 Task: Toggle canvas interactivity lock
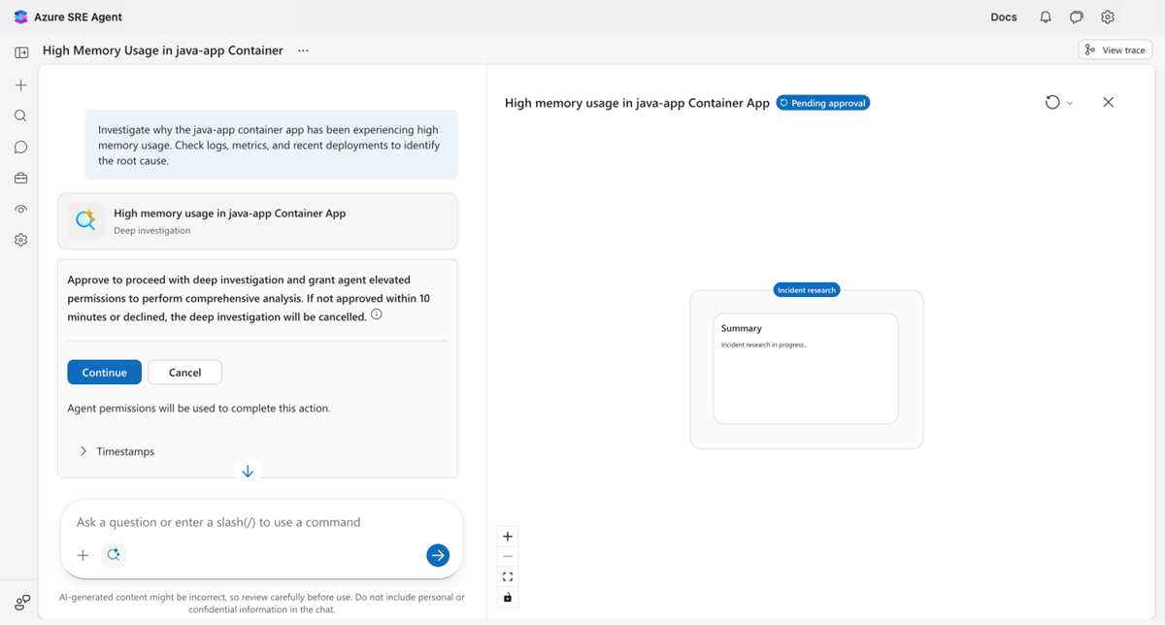coord(508,598)
